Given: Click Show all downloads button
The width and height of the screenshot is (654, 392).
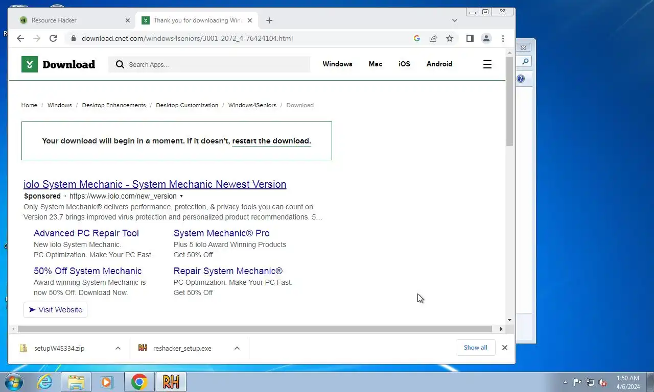Looking at the screenshot, I should pos(476,348).
